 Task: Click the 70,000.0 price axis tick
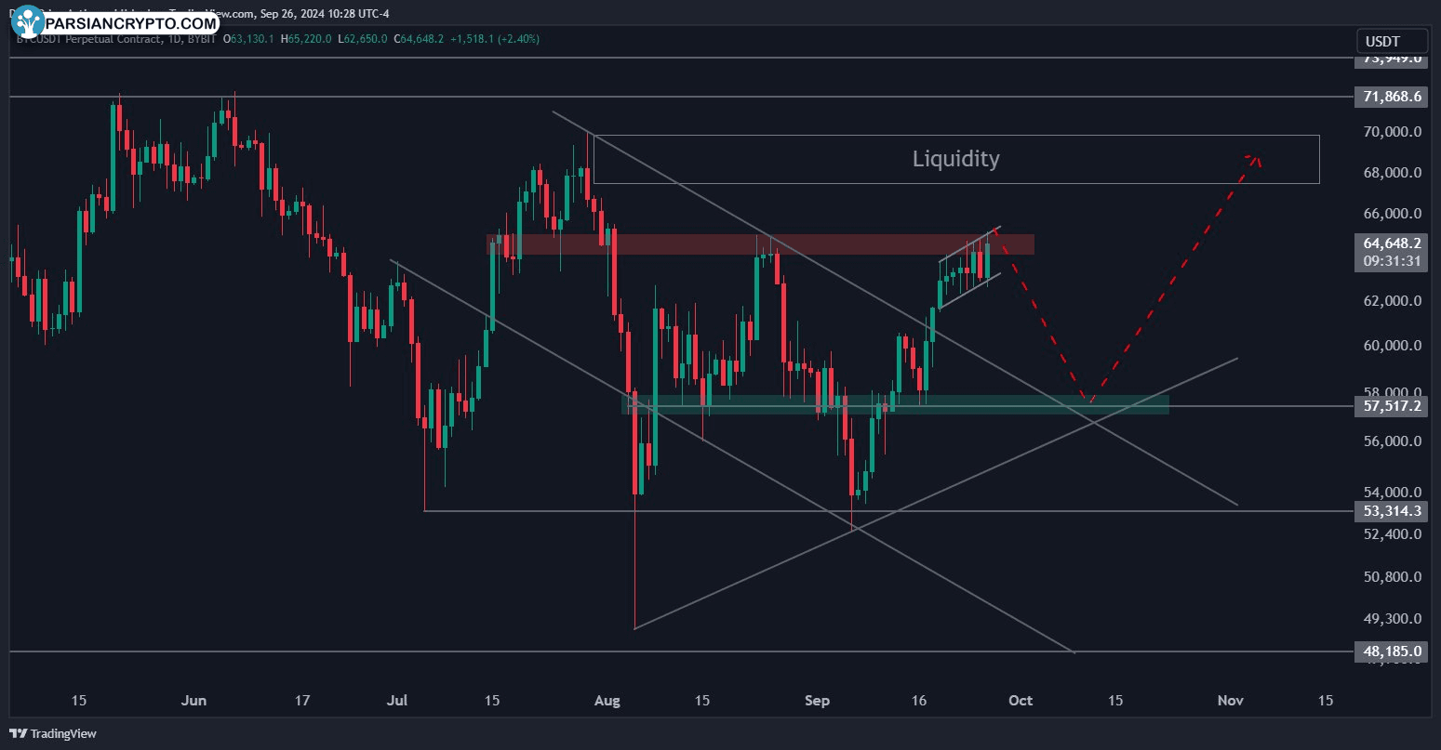1392,132
